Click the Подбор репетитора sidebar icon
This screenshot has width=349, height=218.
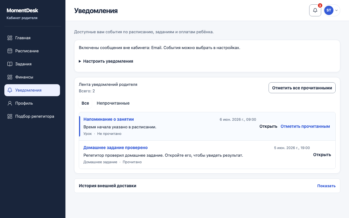(10, 116)
